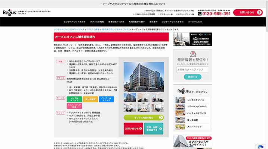
Task: Click arrow icon on header お問い合わせ button
Action: (x=259, y=12)
